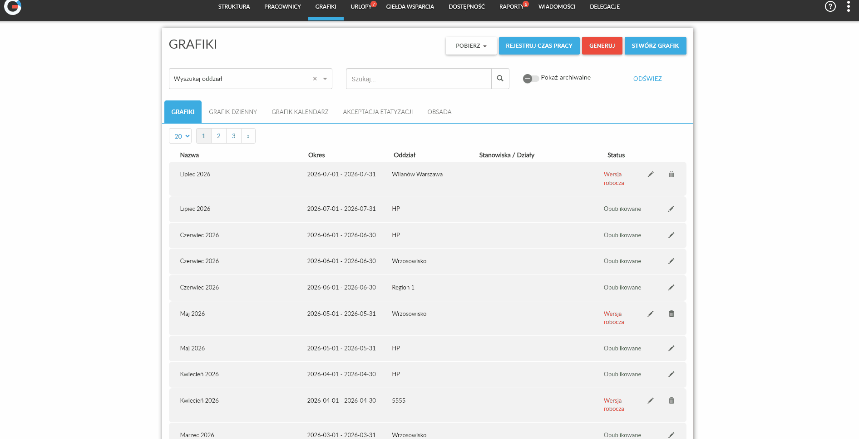859x439 pixels.
Task: Toggle Pokaż archiwalne switch
Action: 530,78
